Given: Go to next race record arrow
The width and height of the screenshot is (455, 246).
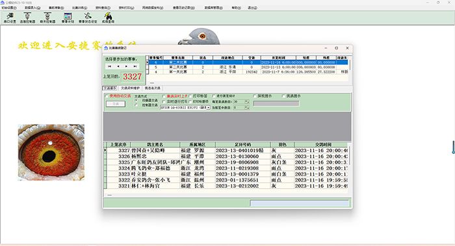Looking at the screenshot, I should coord(126,66).
